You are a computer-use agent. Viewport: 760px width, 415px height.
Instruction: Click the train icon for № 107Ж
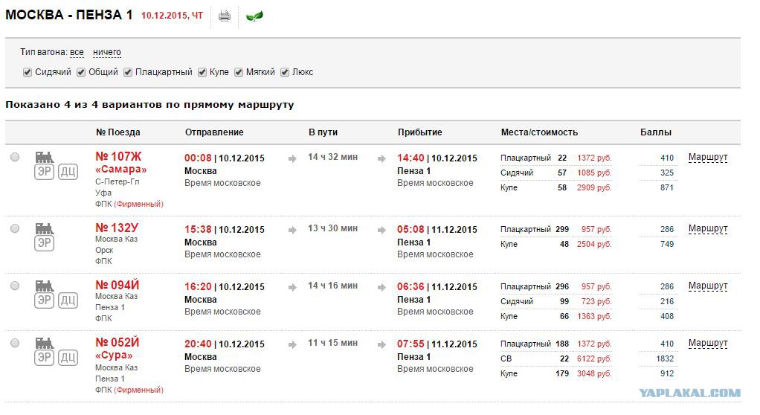(x=44, y=157)
